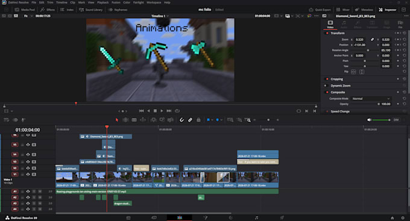Switch to the Fairlight page music icon

pos(256,217)
